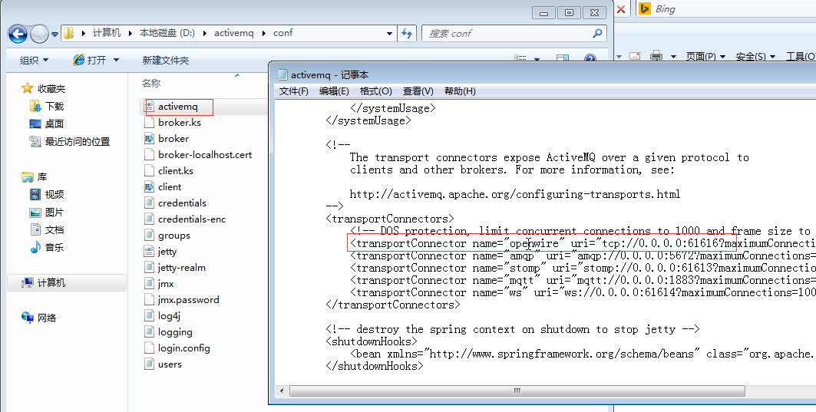Viewport: 816px width, 412px height.
Task: Select the client file icon
Action: point(150,187)
